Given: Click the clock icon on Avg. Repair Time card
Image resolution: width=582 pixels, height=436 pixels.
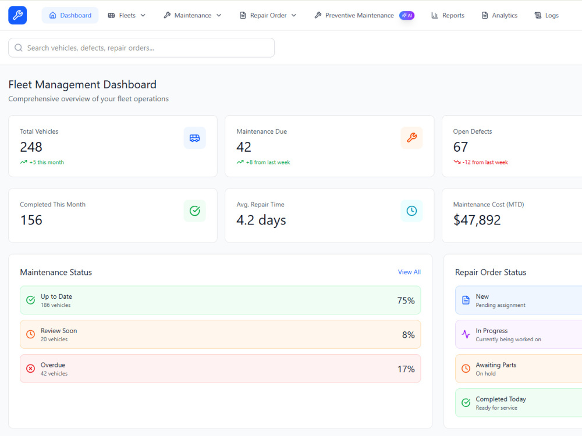Looking at the screenshot, I should pos(411,211).
